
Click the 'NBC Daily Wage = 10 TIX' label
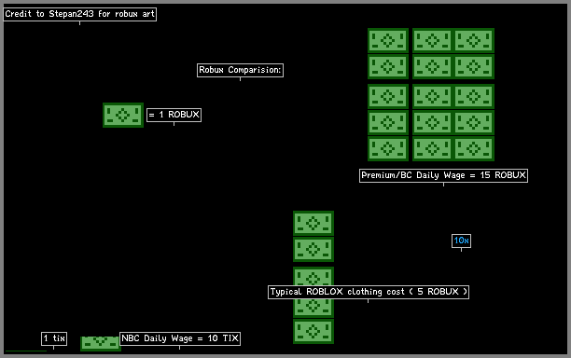(x=180, y=338)
